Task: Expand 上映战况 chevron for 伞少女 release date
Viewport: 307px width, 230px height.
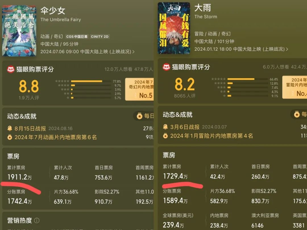Action: point(133,52)
